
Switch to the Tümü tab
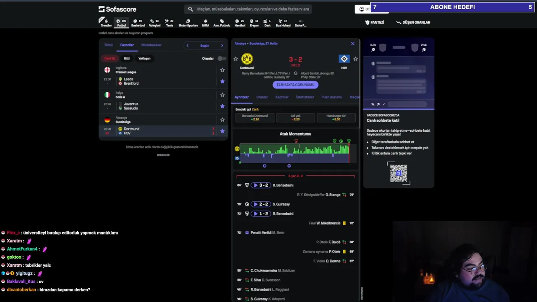(x=108, y=45)
